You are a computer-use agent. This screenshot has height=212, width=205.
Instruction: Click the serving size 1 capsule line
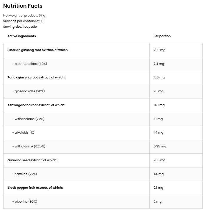click(20, 27)
